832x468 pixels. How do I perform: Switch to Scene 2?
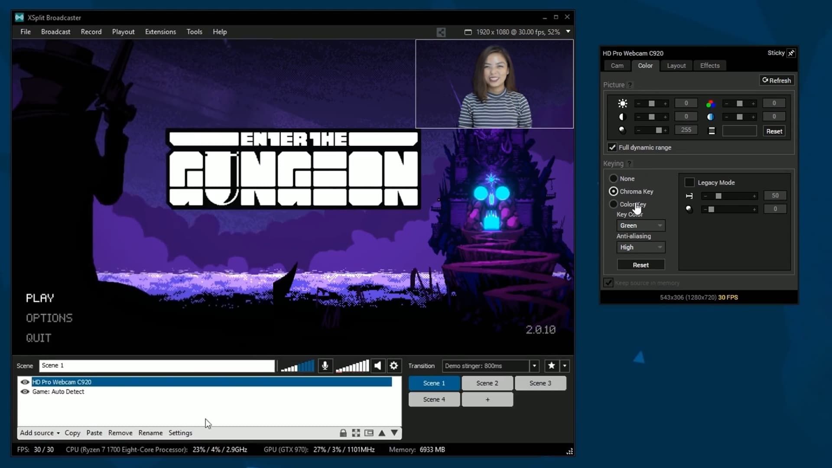click(487, 383)
